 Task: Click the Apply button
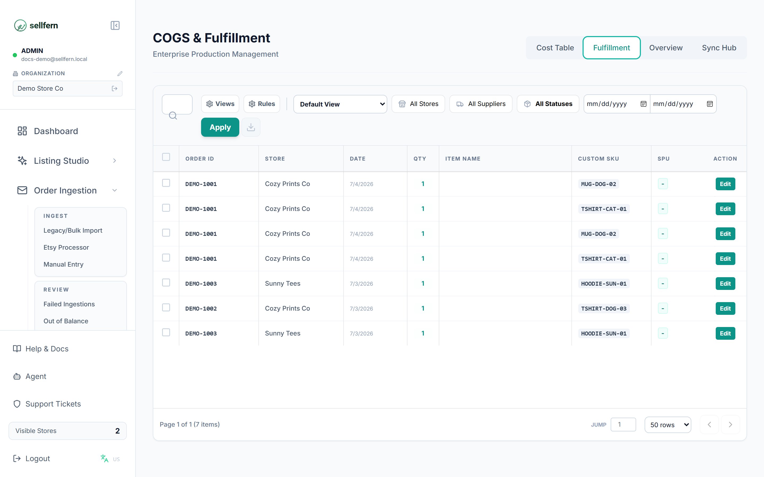pyautogui.click(x=220, y=127)
